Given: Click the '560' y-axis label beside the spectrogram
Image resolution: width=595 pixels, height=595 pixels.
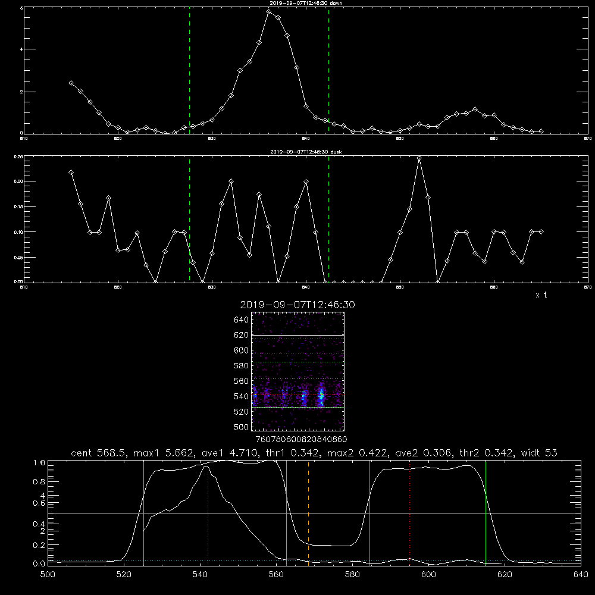Looking at the screenshot, I should tap(242, 381).
